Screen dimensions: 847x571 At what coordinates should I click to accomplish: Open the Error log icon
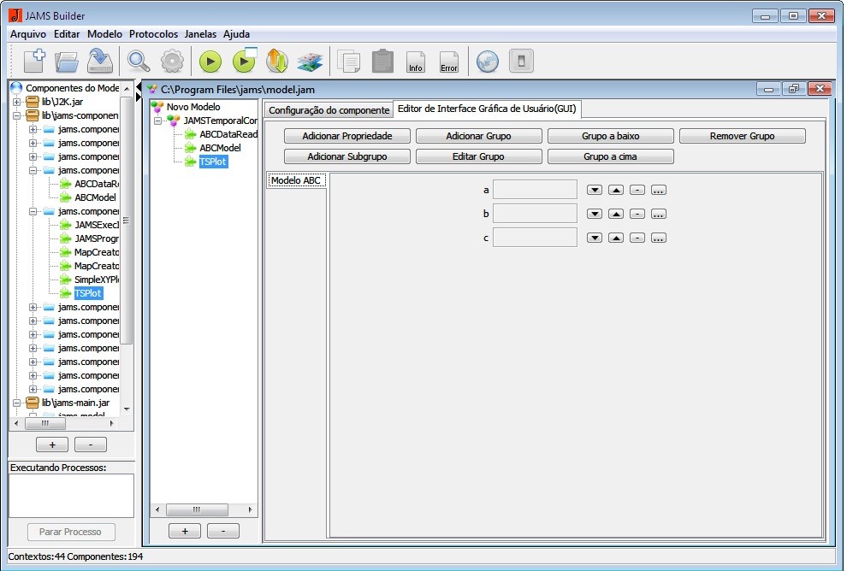coord(448,62)
